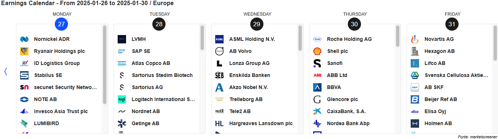The height and width of the screenshot is (139, 498).
Task: Click the Akzo Nobel logo icon
Action: pos(219,87)
